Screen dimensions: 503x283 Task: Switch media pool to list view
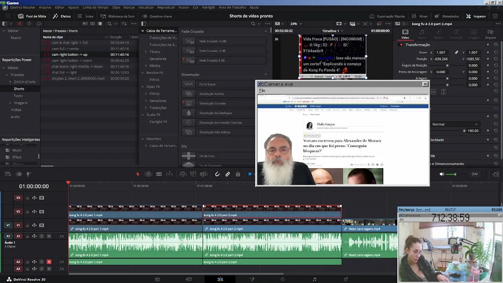(x=100, y=24)
